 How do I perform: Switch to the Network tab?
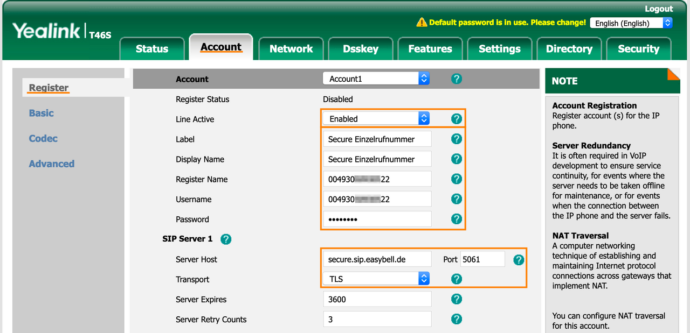point(291,48)
